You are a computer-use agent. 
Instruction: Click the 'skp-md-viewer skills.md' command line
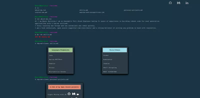coord(46,43)
